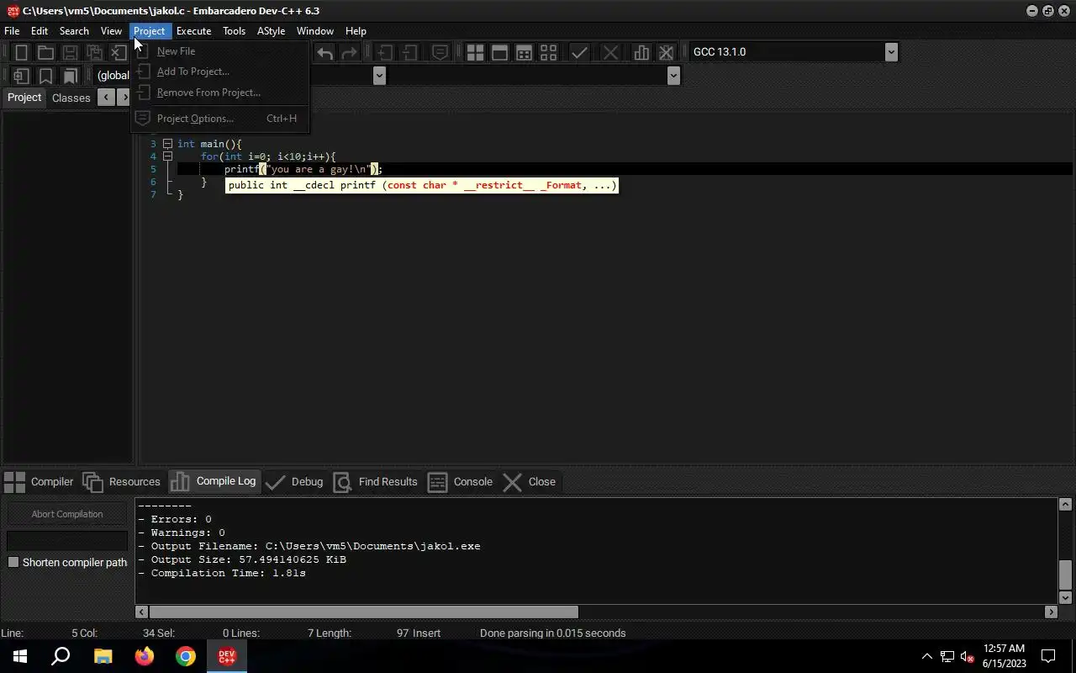The height and width of the screenshot is (673, 1076).
Task: Open the members dropdown right of scope
Action: (x=673, y=76)
